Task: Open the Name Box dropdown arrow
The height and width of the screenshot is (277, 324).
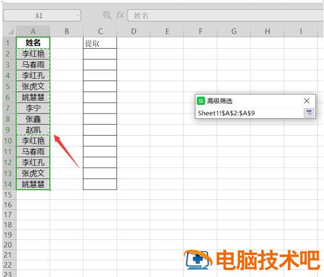Action: pos(78,15)
